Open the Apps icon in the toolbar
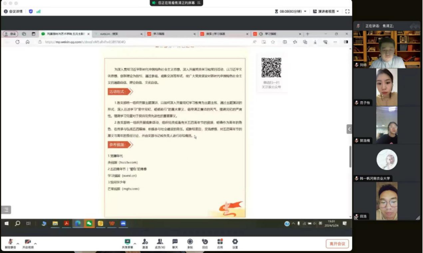The image size is (423, 253). click(x=220, y=242)
